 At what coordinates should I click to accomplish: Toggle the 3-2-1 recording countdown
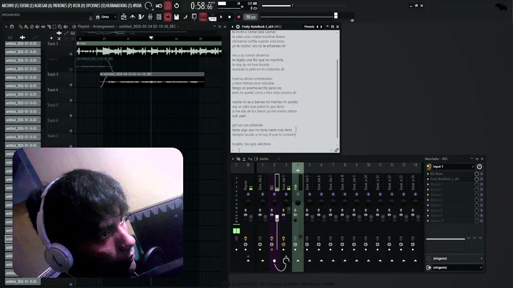click(168, 6)
